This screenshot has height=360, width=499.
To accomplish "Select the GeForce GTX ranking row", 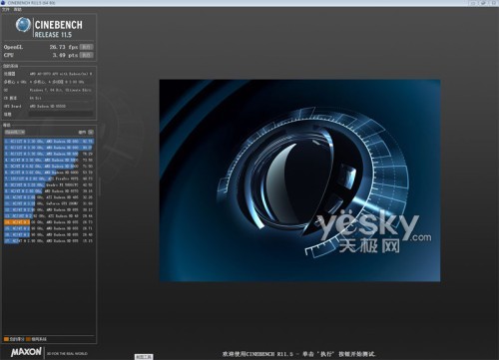I will click(x=49, y=203).
